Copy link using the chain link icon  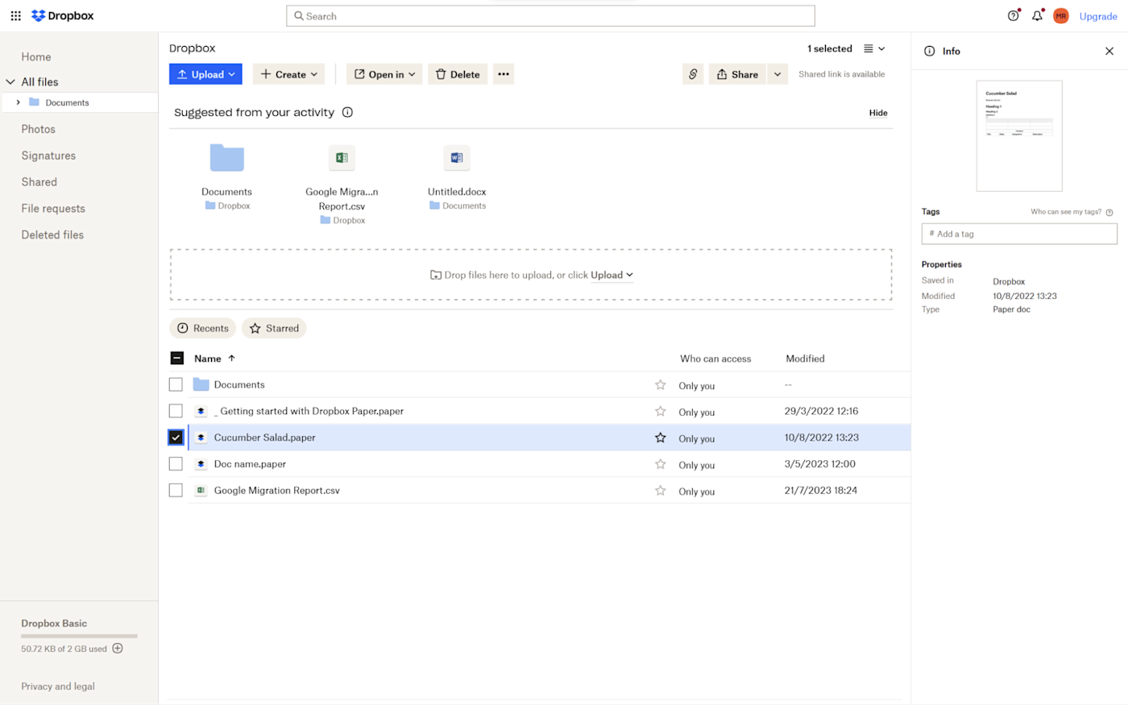pyautogui.click(x=692, y=74)
